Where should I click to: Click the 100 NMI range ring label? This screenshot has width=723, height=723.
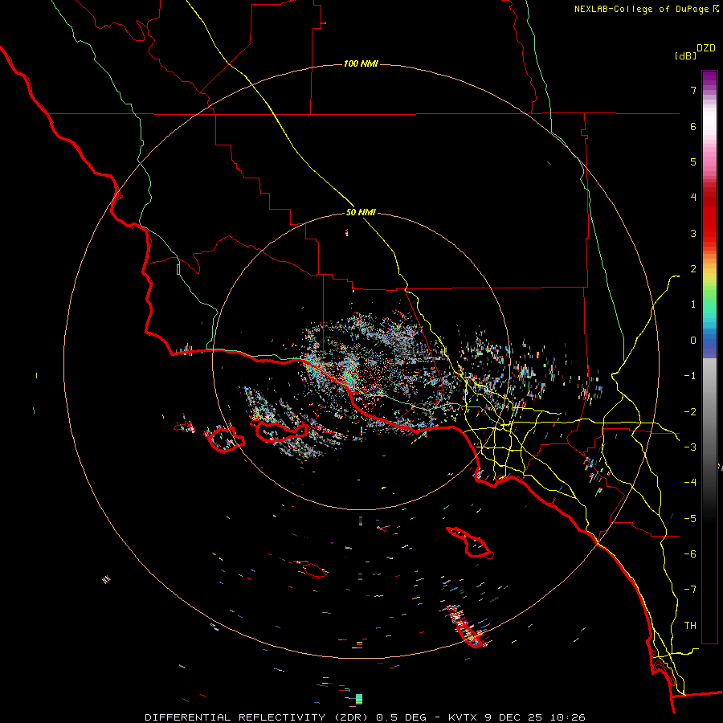click(x=361, y=63)
